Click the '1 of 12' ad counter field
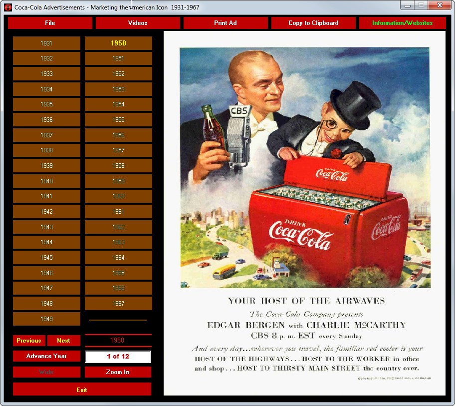 point(118,356)
